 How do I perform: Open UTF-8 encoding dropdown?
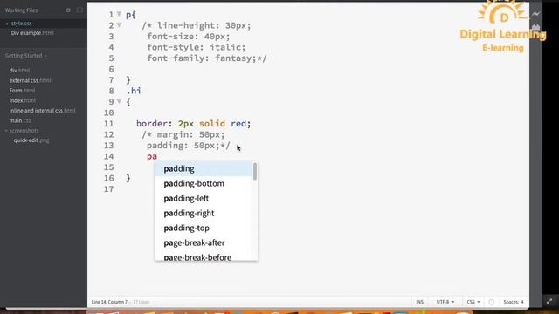[445, 302]
